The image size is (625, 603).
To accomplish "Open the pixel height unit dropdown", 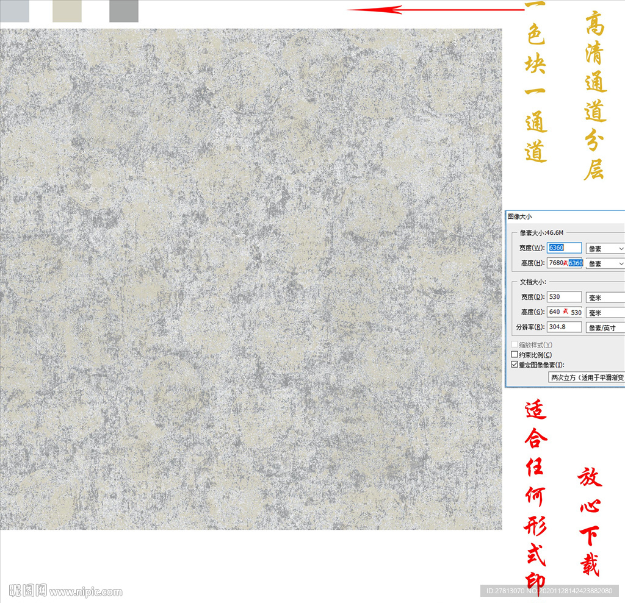I will coord(605,263).
